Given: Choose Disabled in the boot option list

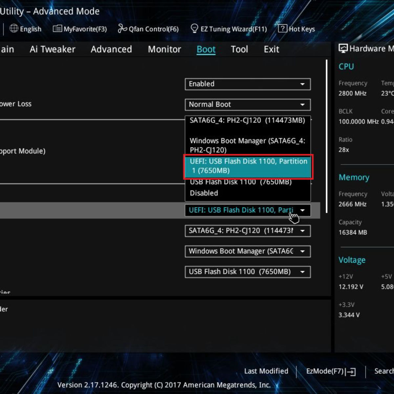Looking at the screenshot, I should click(x=248, y=193).
